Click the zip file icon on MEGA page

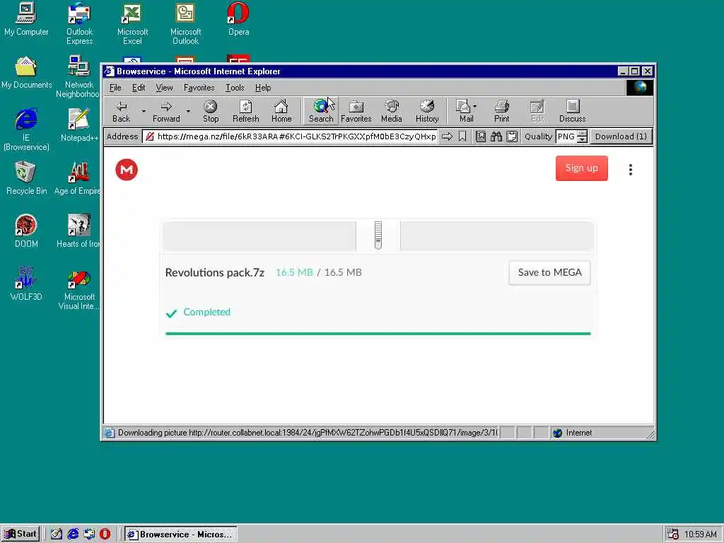click(378, 235)
